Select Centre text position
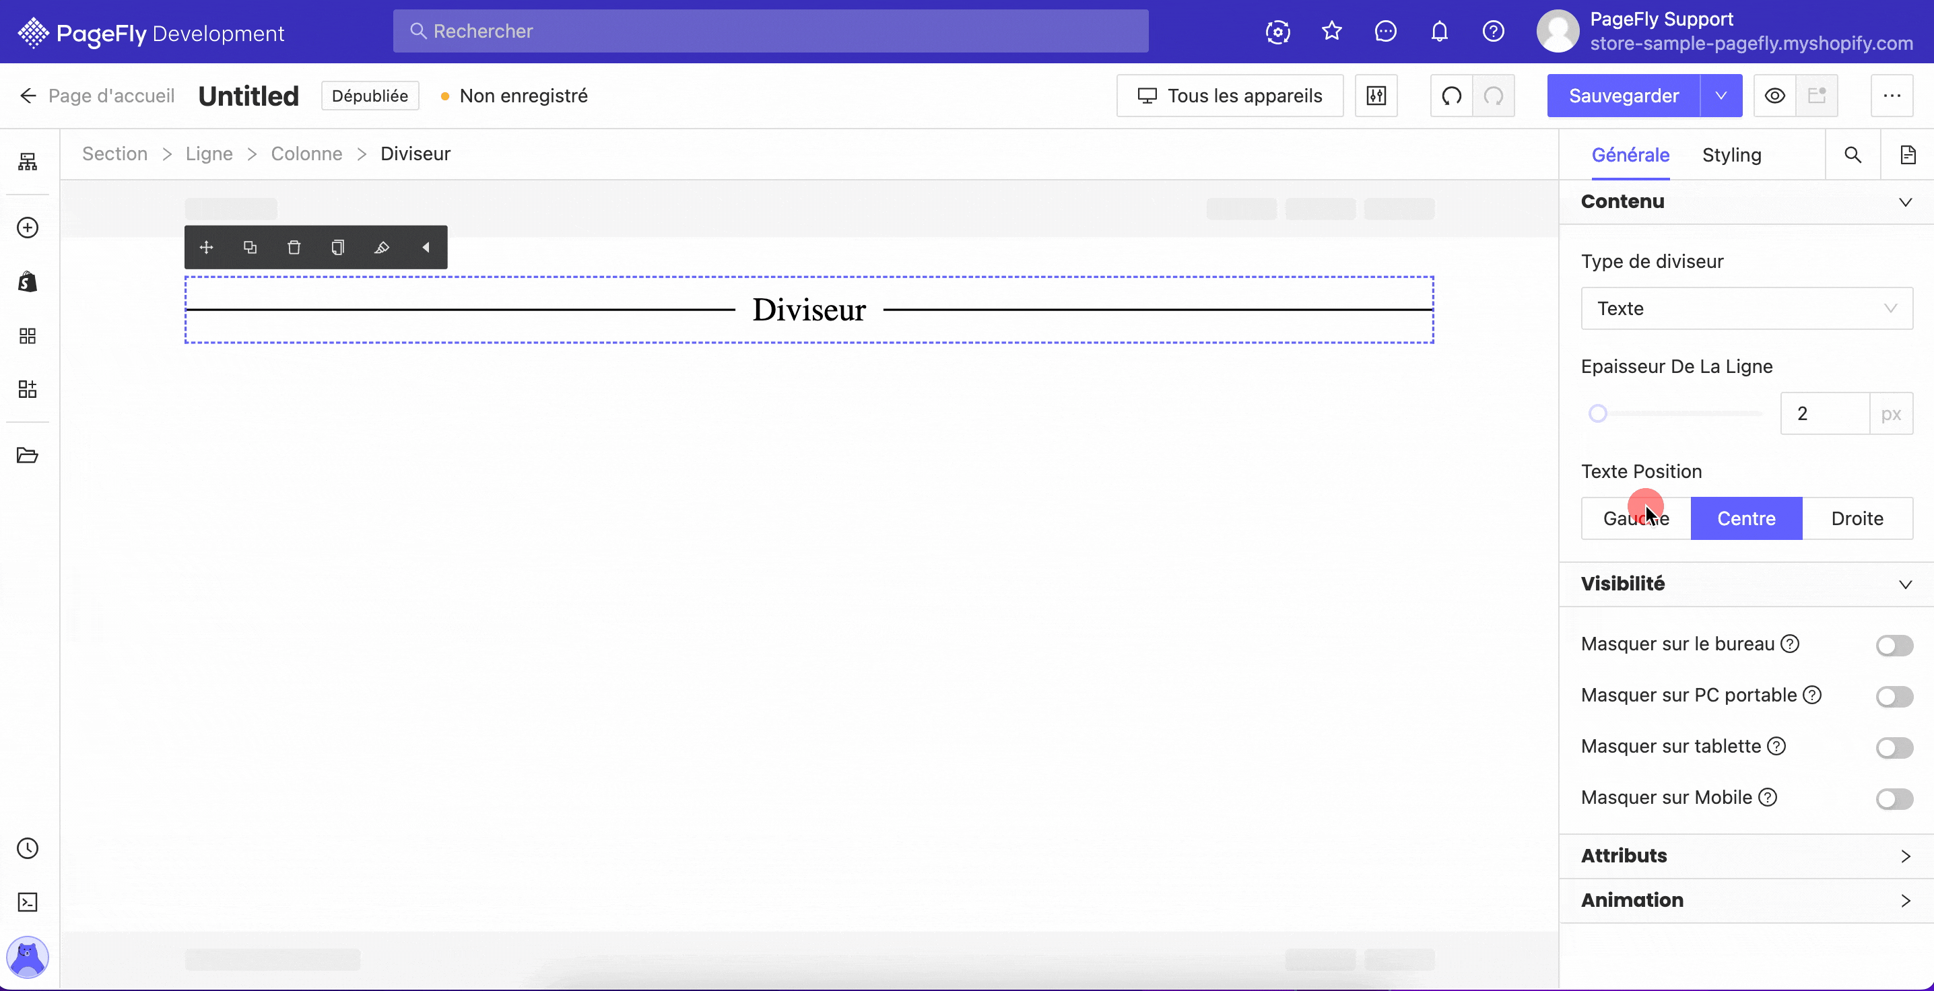The width and height of the screenshot is (1934, 991). coord(1746,518)
